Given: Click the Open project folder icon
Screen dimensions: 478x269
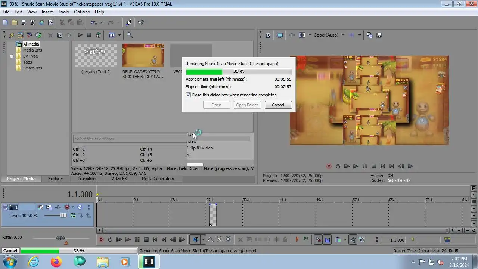Looking at the screenshot, I should pyautogui.click(x=14, y=23).
